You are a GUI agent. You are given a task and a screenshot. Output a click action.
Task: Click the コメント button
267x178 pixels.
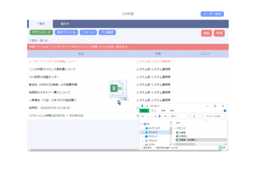[88, 32]
